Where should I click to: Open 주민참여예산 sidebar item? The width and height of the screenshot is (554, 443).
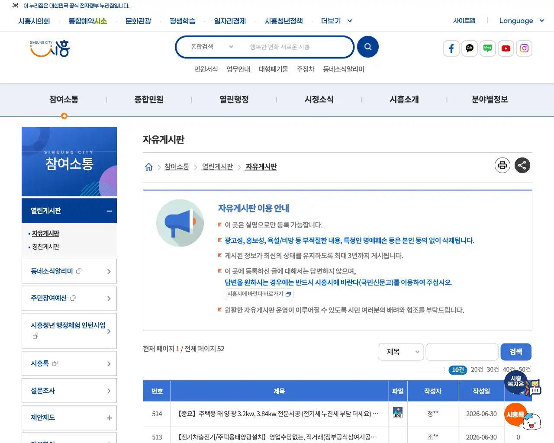tap(69, 298)
